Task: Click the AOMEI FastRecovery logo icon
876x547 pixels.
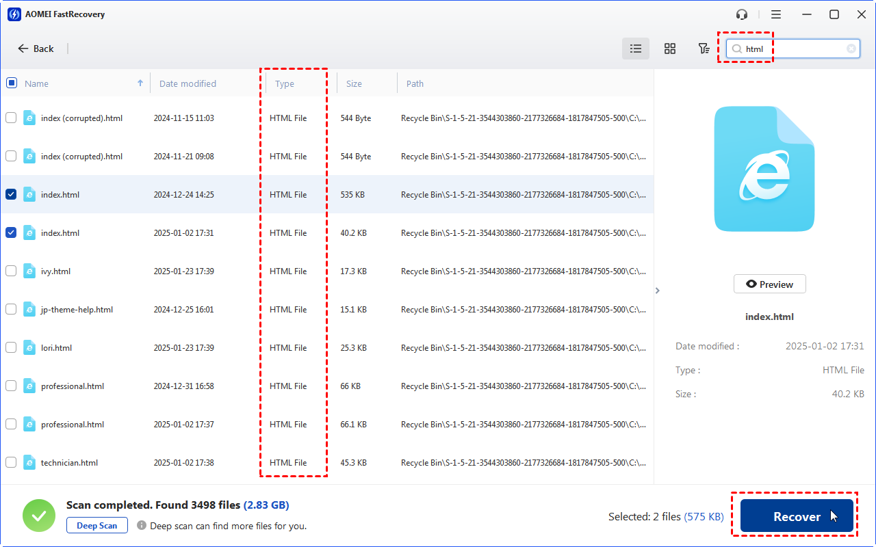Action: 14,14
